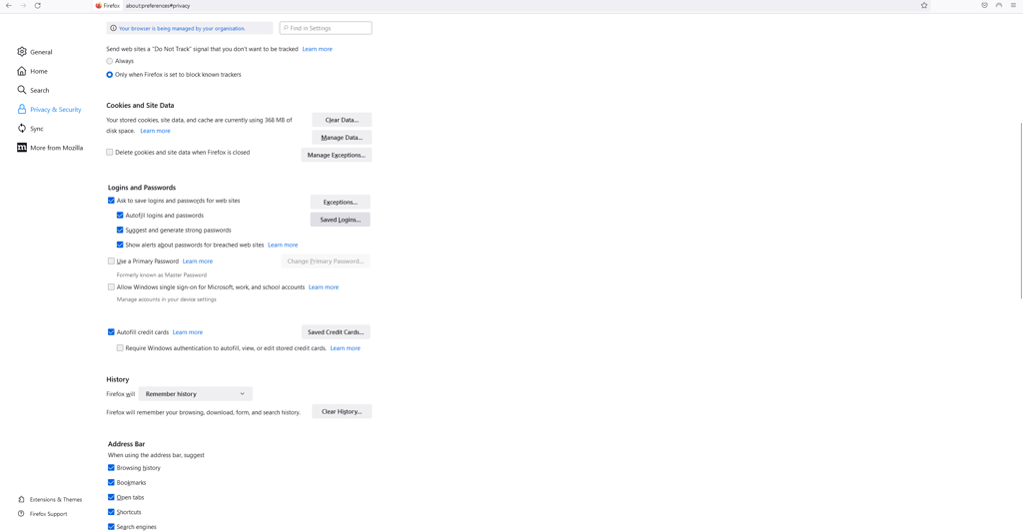This screenshot has width=1023, height=531.
Task: Click the info icon in managed-browser notice
Action: [x=113, y=28]
